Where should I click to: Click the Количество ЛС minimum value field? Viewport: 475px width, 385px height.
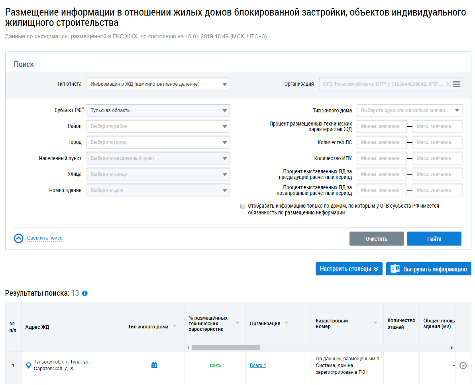click(x=381, y=142)
